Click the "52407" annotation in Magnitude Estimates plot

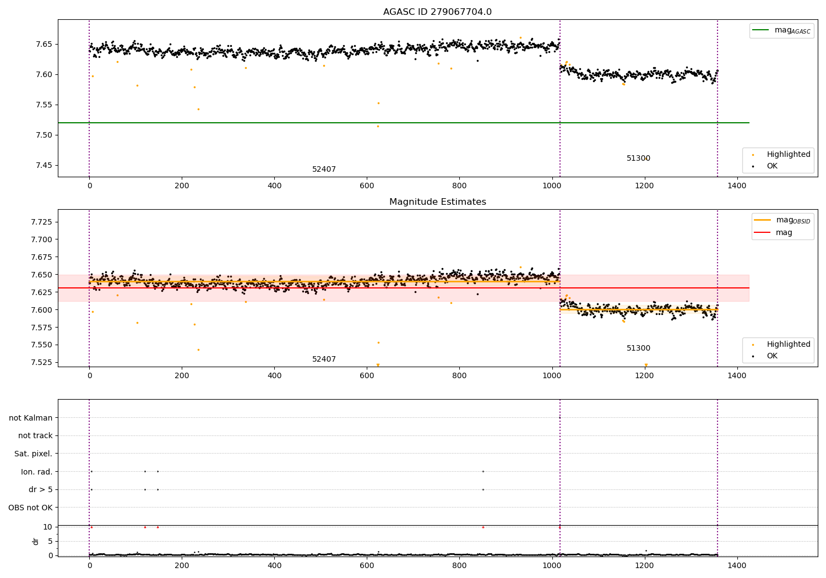point(324,359)
